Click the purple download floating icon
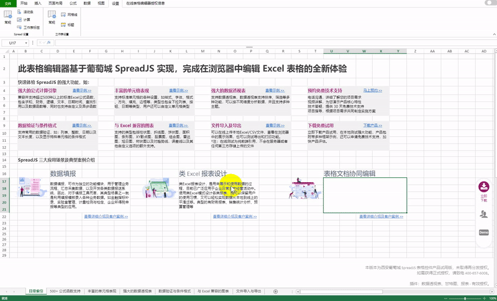Viewport: 497px width, 301px height. pyautogui.click(x=484, y=187)
